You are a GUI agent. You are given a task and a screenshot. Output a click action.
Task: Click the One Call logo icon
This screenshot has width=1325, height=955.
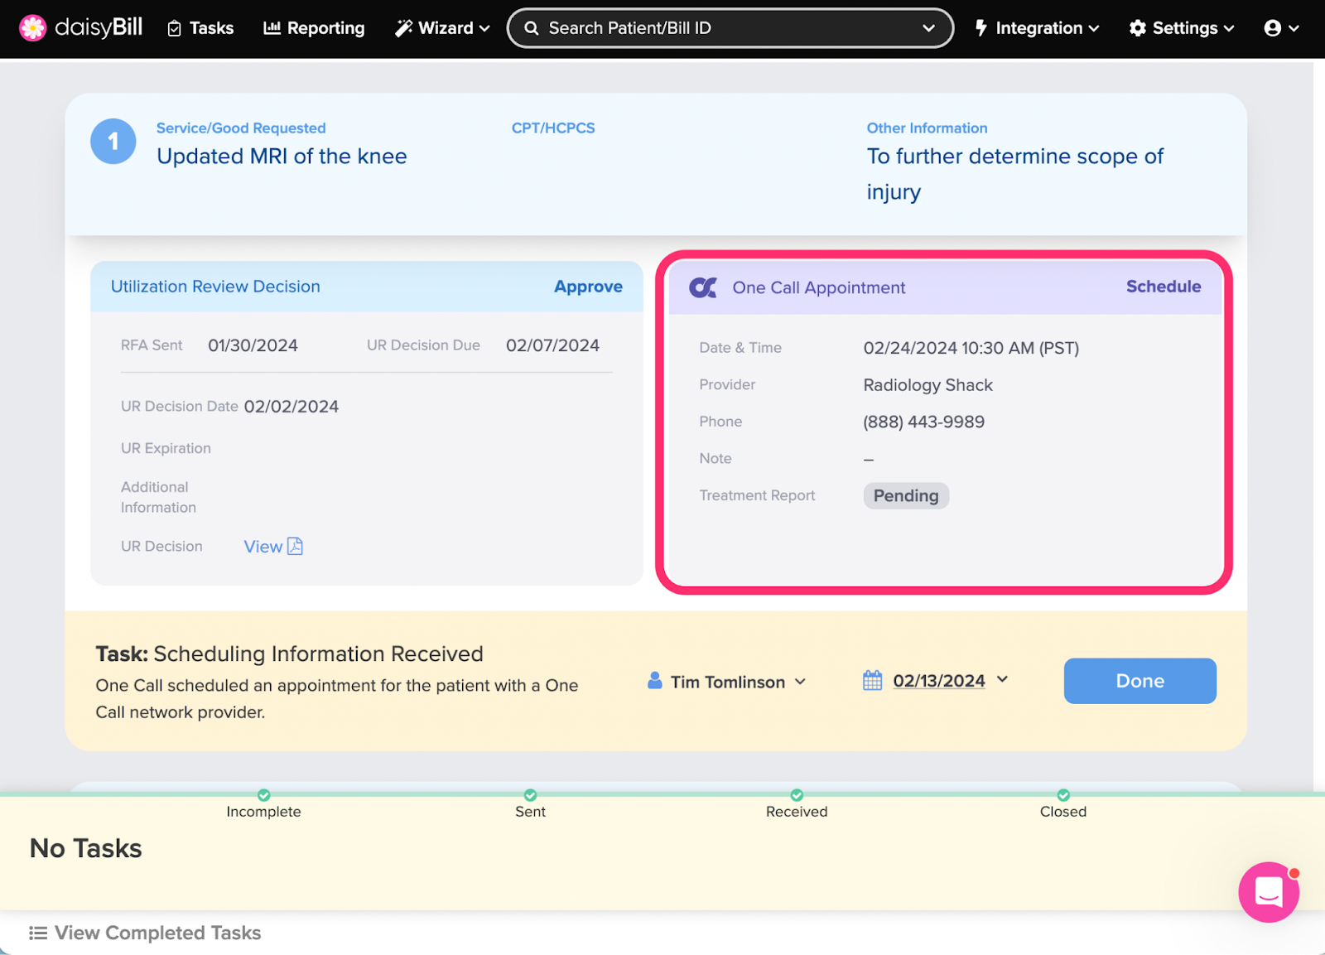pos(703,287)
